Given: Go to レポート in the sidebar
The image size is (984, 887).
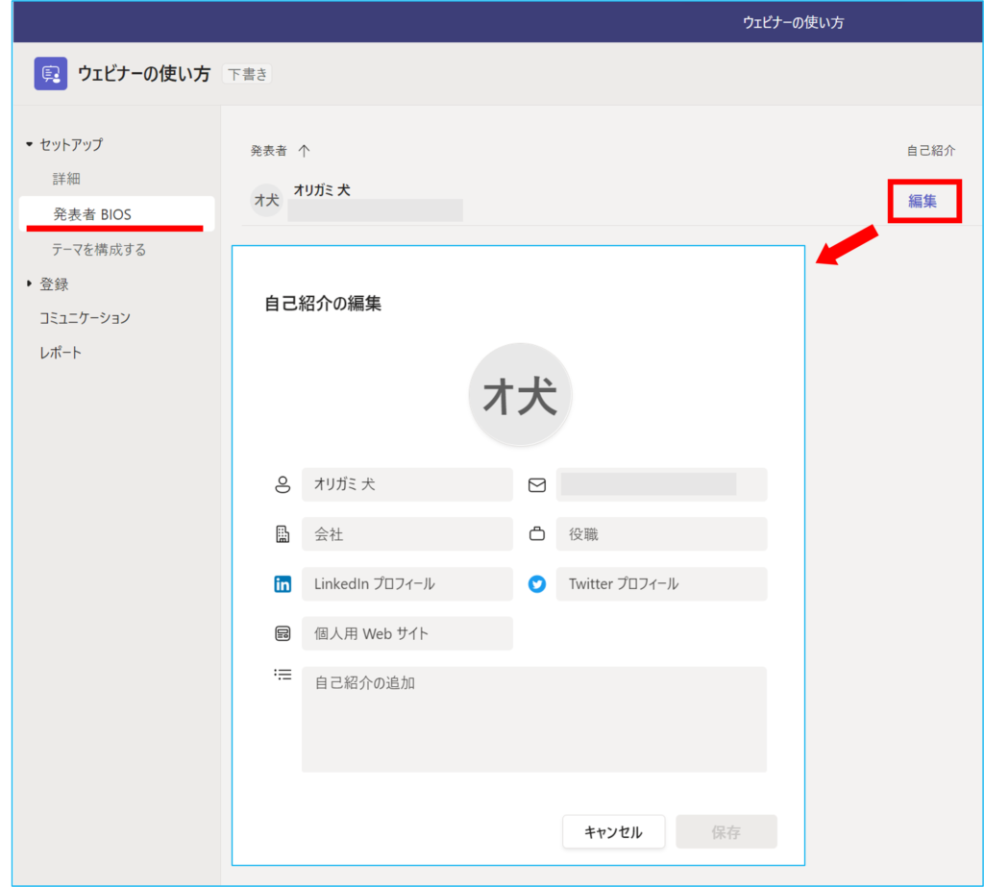Looking at the screenshot, I should click(61, 353).
